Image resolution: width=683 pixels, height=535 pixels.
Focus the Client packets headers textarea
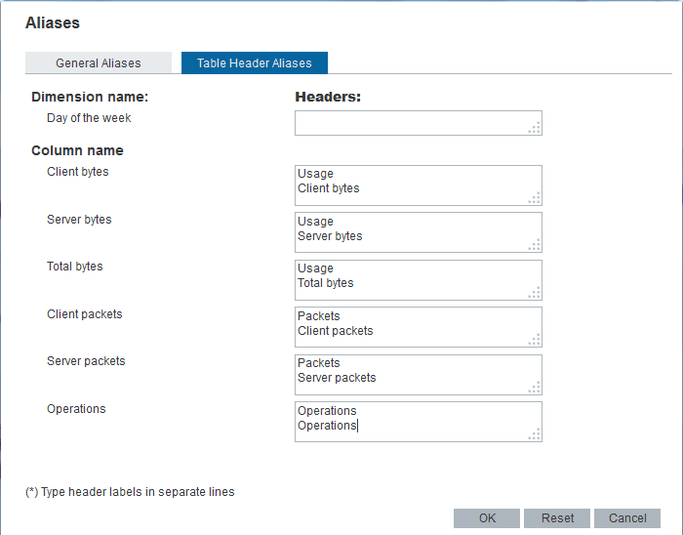[419, 327]
